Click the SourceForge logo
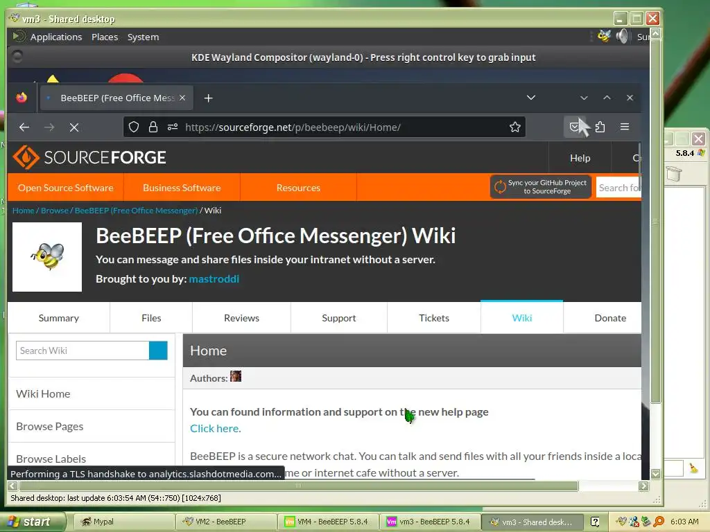 pyautogui.click(x=89, y=157)
